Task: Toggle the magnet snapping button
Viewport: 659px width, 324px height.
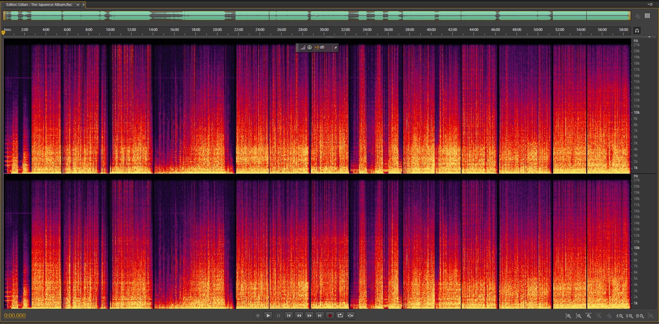Action: coord(637,31)
